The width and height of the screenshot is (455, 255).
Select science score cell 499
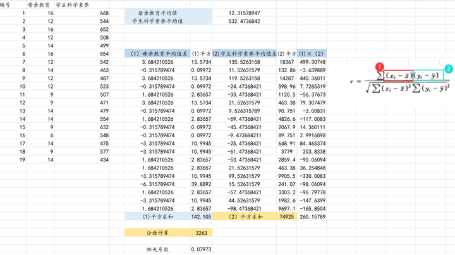(x=82, y=46)
